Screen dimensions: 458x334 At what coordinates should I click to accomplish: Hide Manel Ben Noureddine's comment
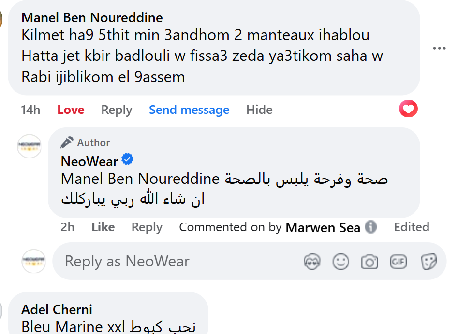pos(259,110)
